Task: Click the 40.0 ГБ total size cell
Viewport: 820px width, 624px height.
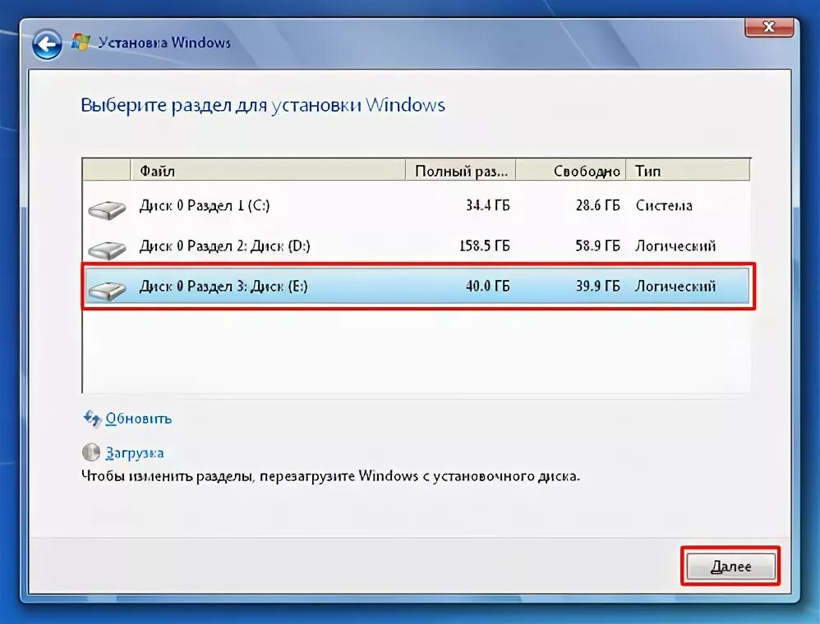Action: coord(488,286)
